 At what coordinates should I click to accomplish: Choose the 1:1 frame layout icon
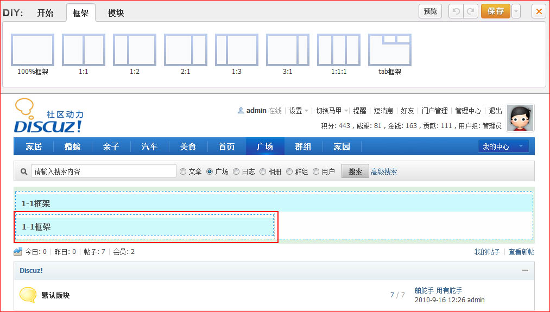pos(83,50)
